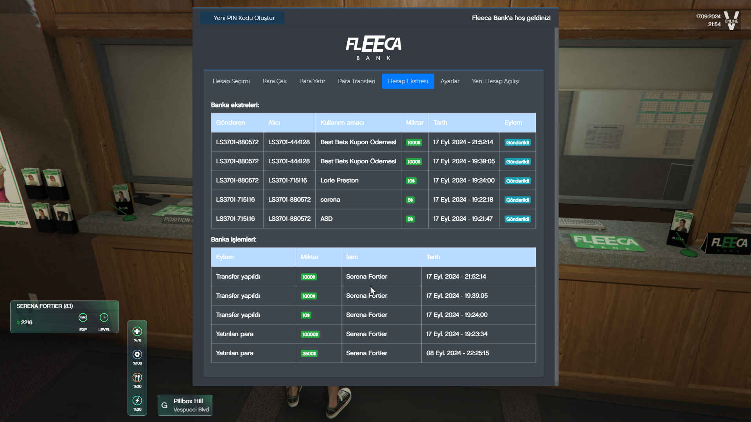The height and width of the screenshot is (422, 751).
Task: Click the energy lightning bolt icon
Action: click(x=137, y=401)
